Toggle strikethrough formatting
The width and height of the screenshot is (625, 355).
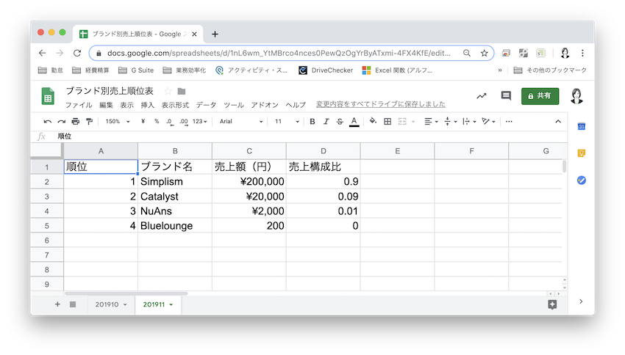(x=339, y=122)
